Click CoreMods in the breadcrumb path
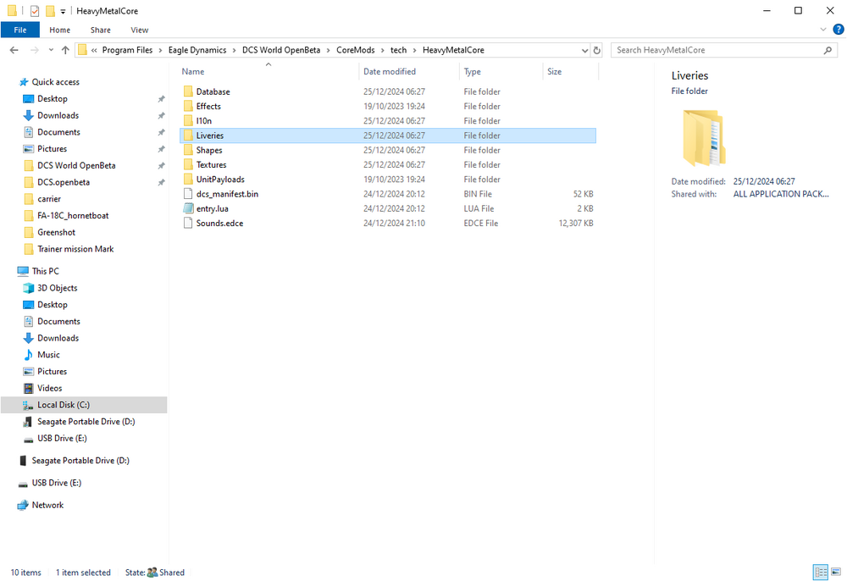Image resolution: width=847 pixels, height=581 pixels. (355, 49)
